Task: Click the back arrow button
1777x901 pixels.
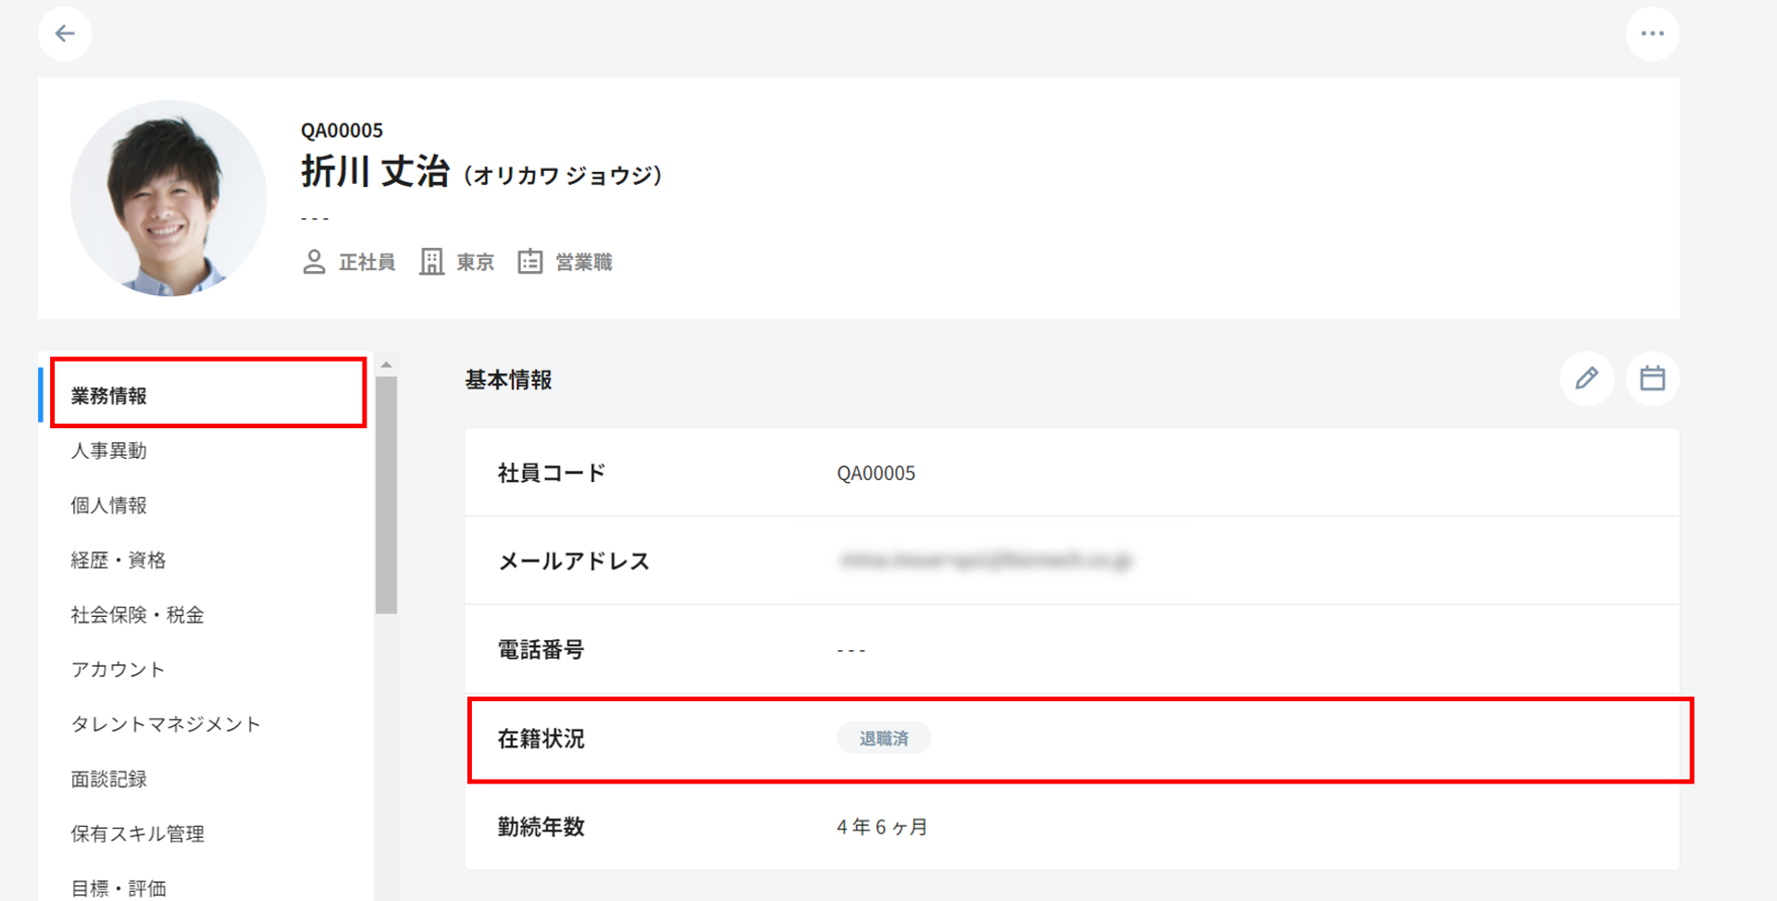Action: [65, 34]
